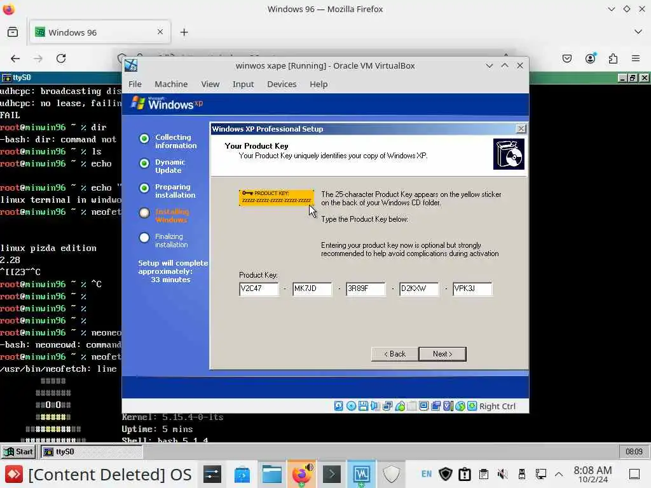651x488 pixels.
Task: Click the VirtualBox window icon in title bar
Action: pyautogui.click(x=131, y=65)
